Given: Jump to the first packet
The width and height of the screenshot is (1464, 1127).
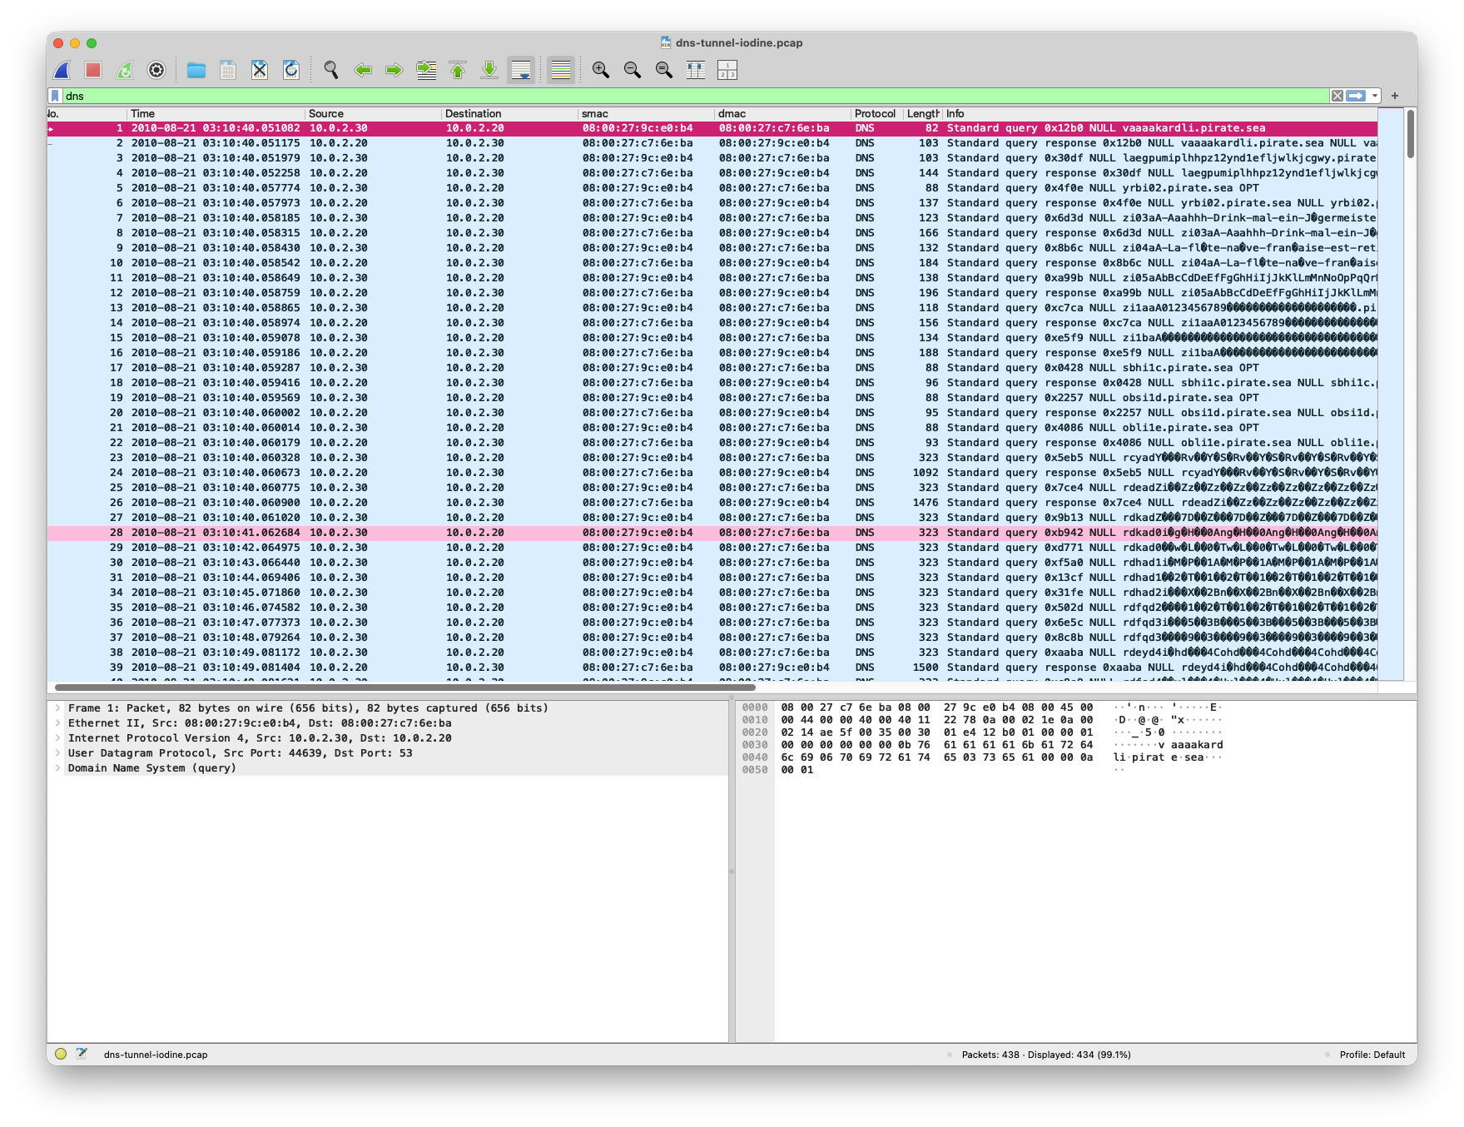Looking at the screenshot, I should pyautogui.click(x=458, y=70).
